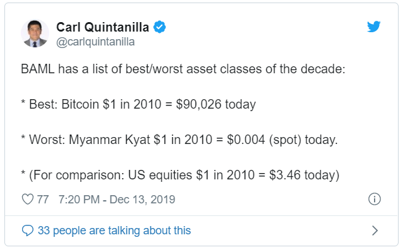
Task: Open '33 people are talking about this'
Action: click(114, 231)
